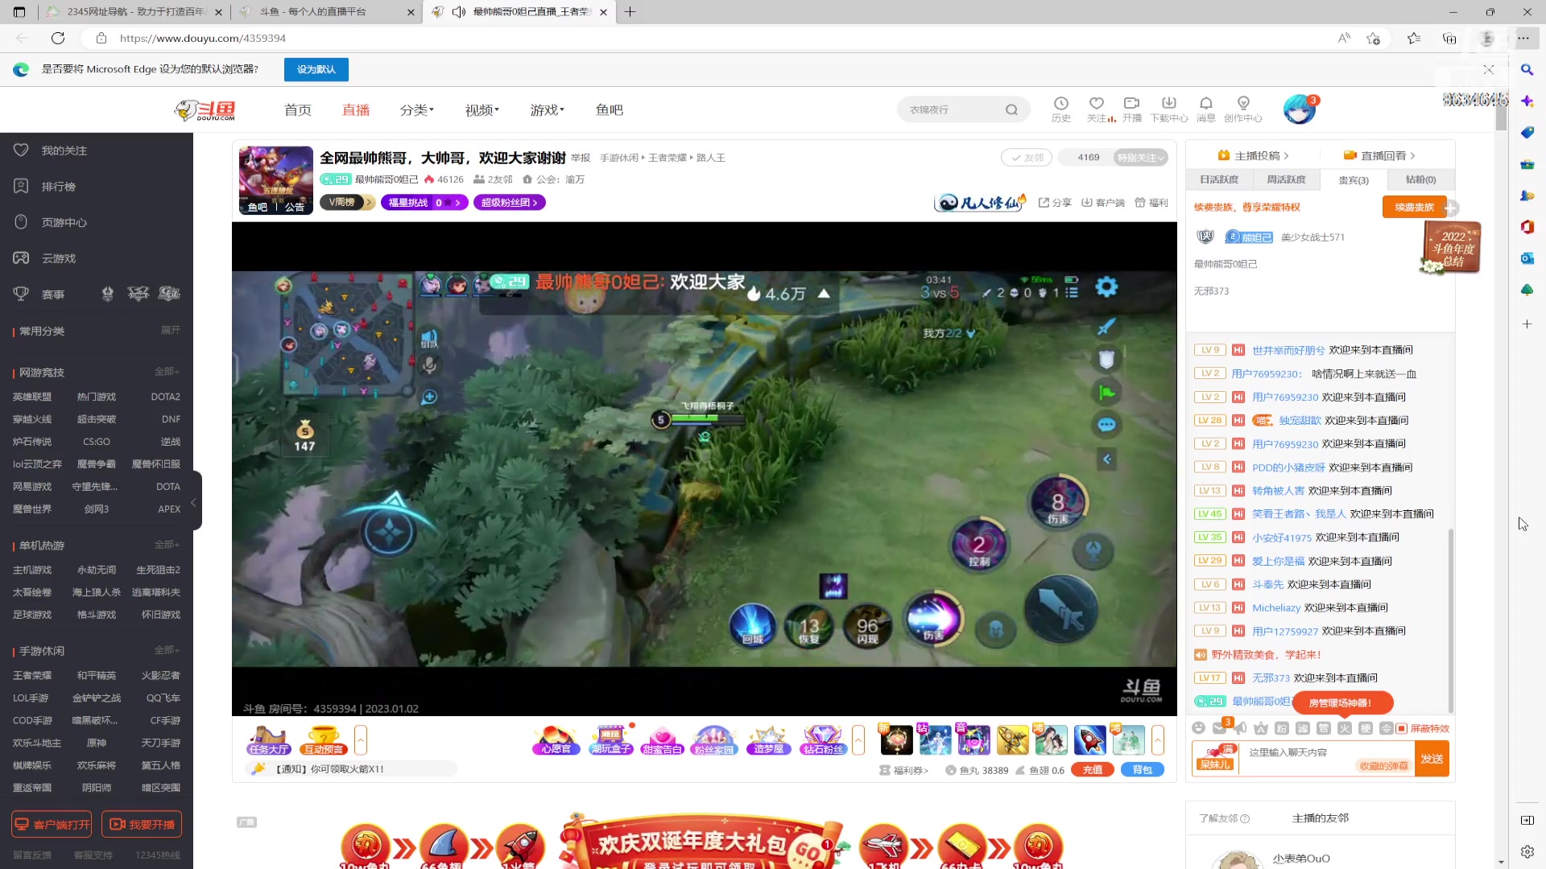Open the emoji smiley icon in chat bar
Screen dimensions: 1546x869
1199,727
